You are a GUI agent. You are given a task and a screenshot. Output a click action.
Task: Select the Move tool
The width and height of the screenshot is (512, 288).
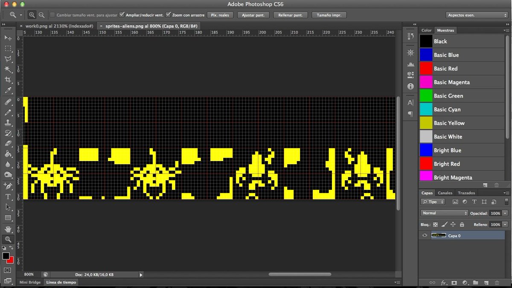pyautogui.click(x=8, y=38)
